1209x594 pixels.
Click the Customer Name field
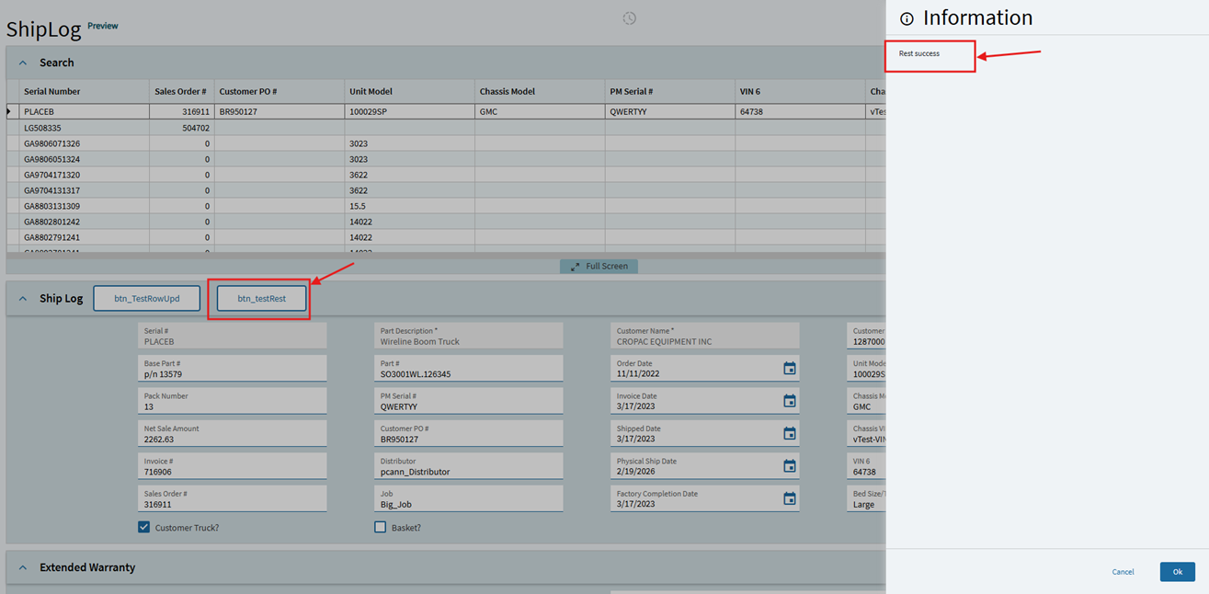pyautogui.click(x=704, y=336)
